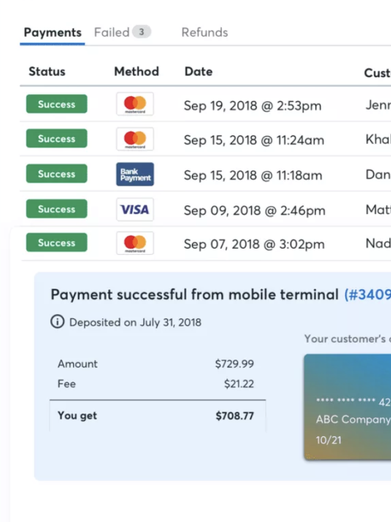Click the failed payments count badge
Image resolution: width=391 pixels, height=522 pixels.
click(142, 32)
